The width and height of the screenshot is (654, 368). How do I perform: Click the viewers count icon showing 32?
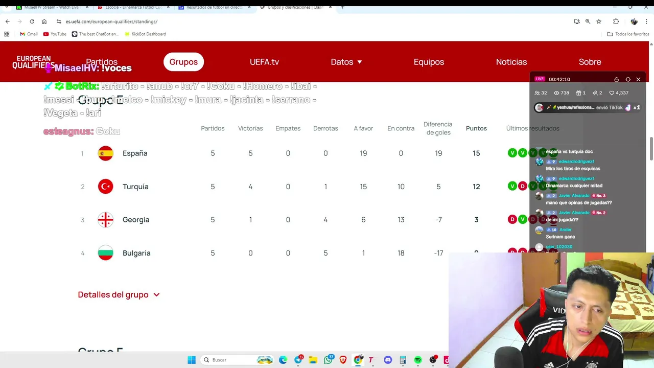(537, 93)
